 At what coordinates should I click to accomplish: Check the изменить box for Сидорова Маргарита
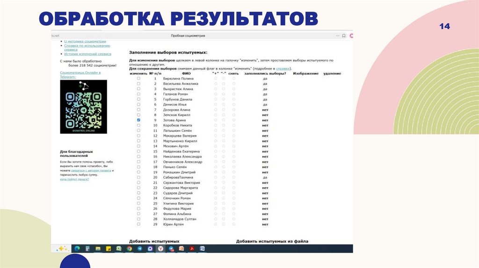138,188
